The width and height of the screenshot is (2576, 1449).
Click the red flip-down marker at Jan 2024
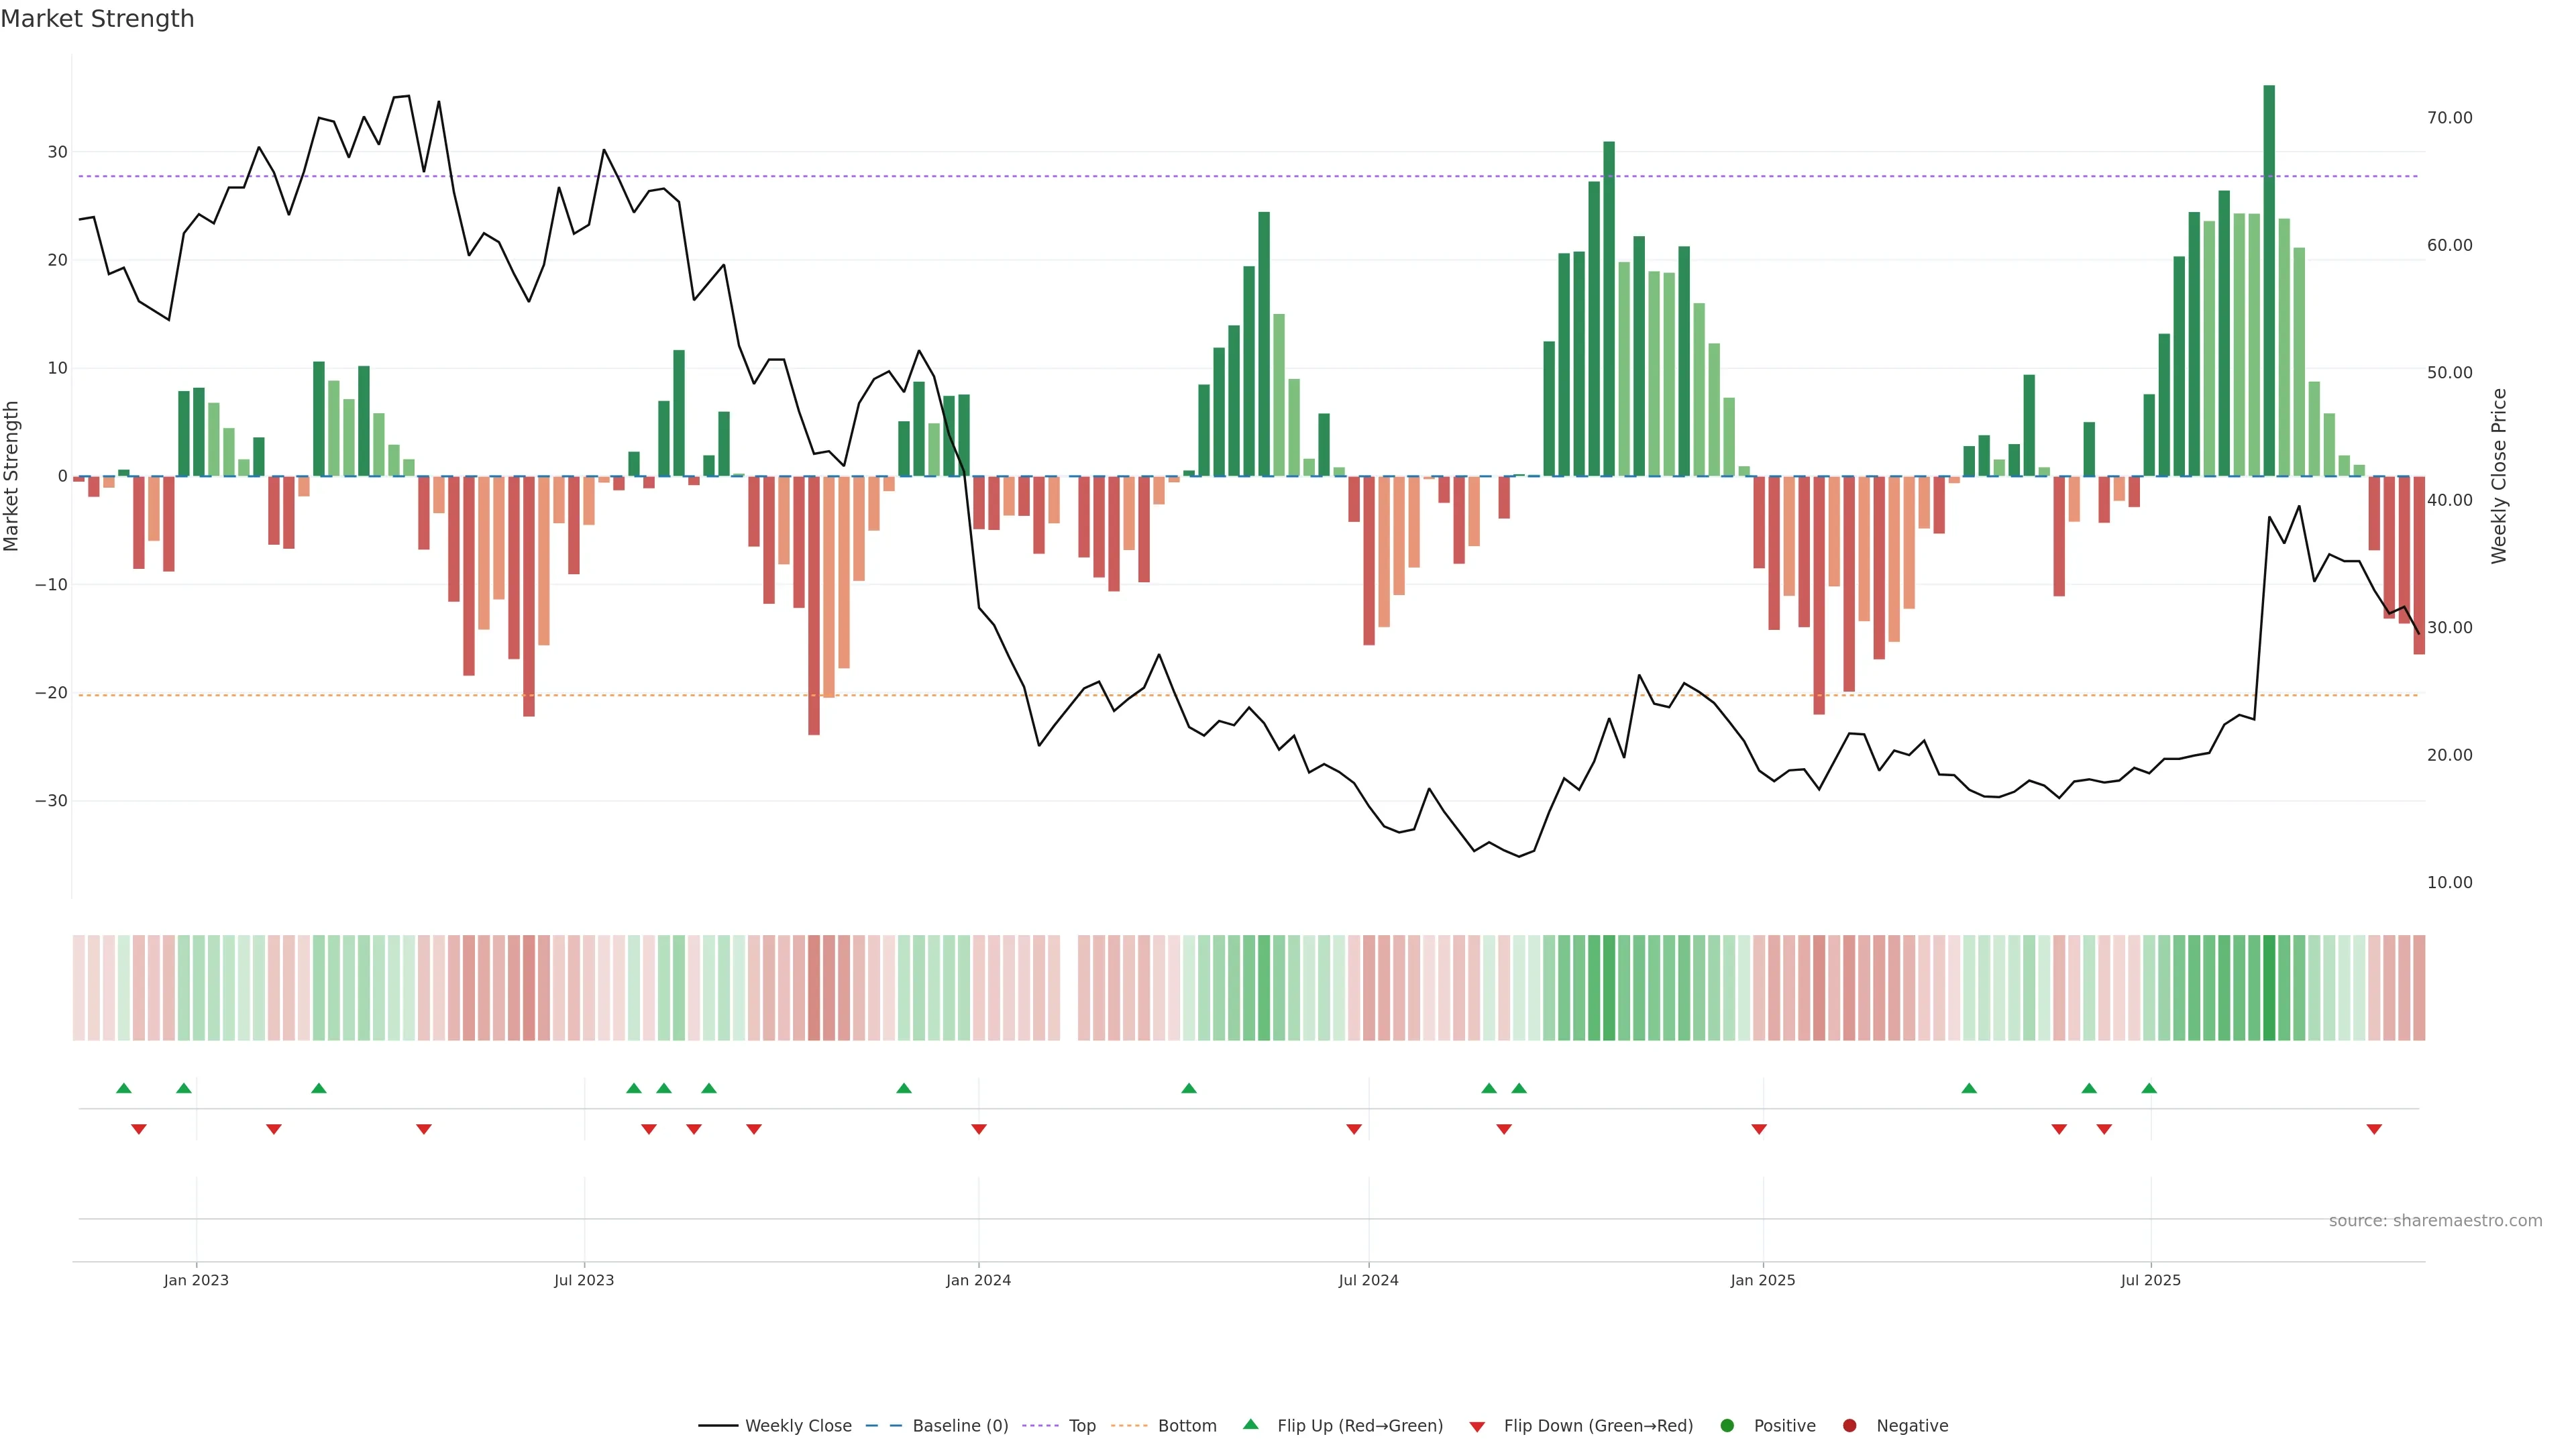click(x=979, y=1129)
